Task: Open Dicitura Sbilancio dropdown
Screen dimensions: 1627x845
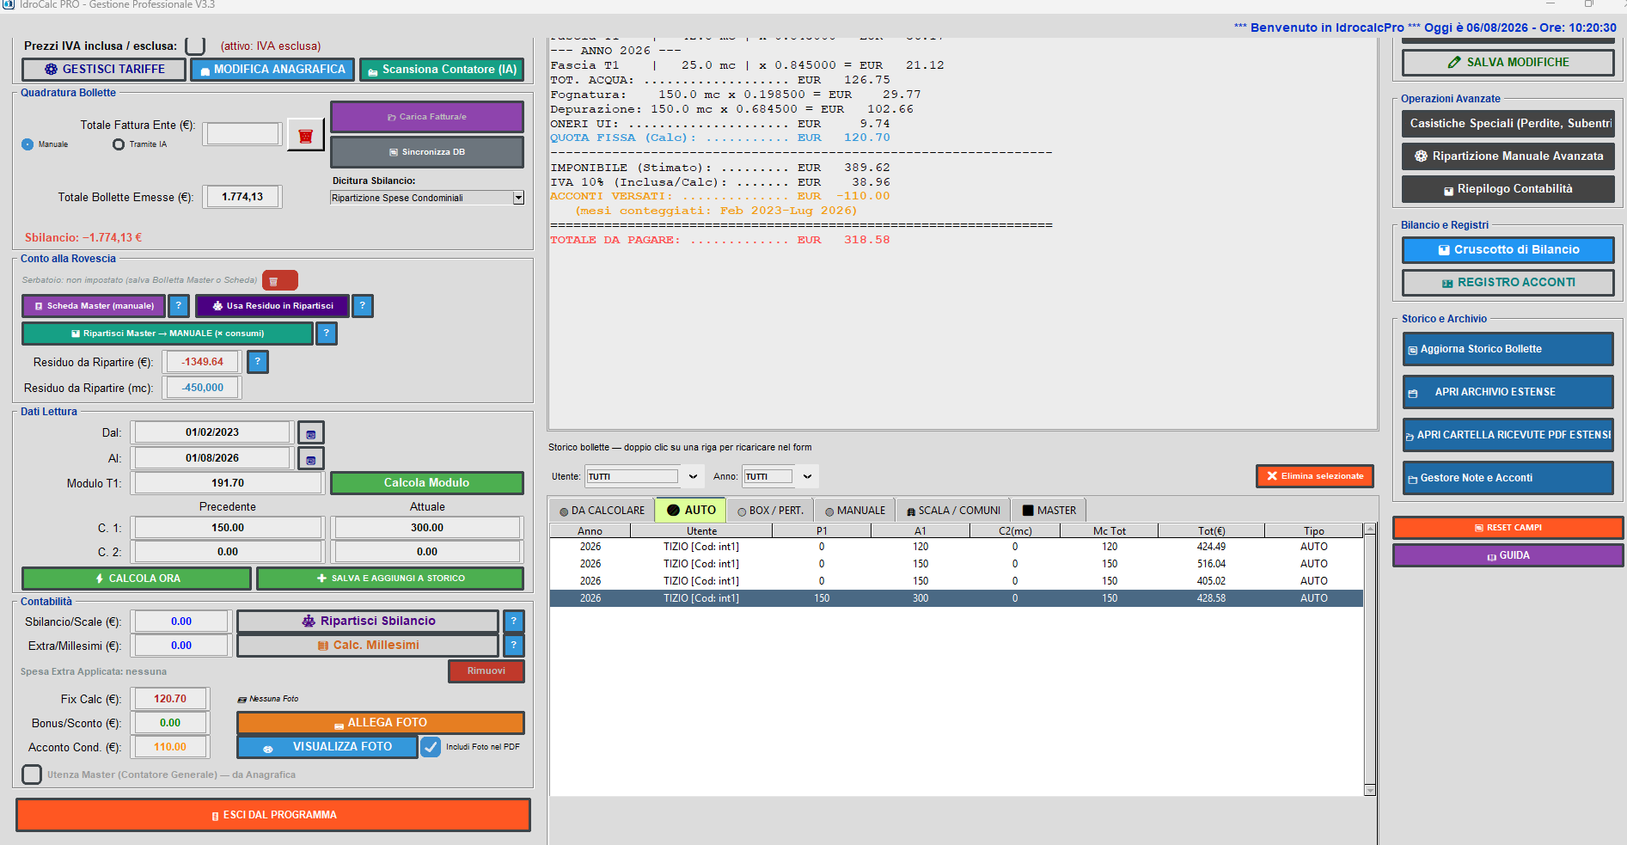Action: pos(518,198)
